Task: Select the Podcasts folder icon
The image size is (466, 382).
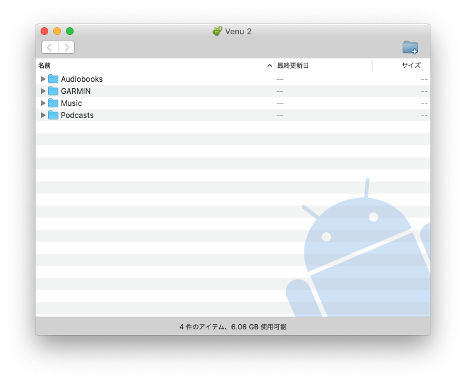Action: coord(53,115)
